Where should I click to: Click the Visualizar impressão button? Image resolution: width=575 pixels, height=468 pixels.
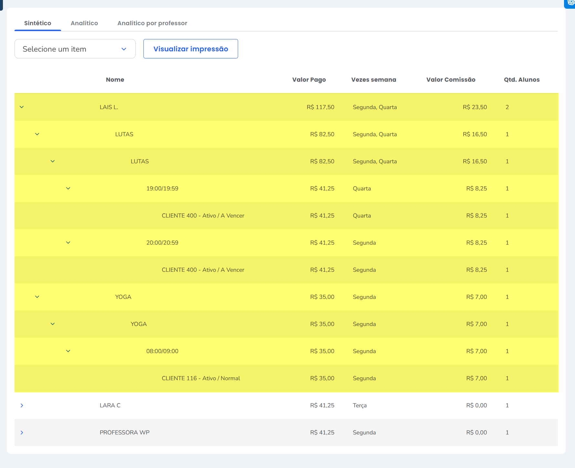click(191, 49)
